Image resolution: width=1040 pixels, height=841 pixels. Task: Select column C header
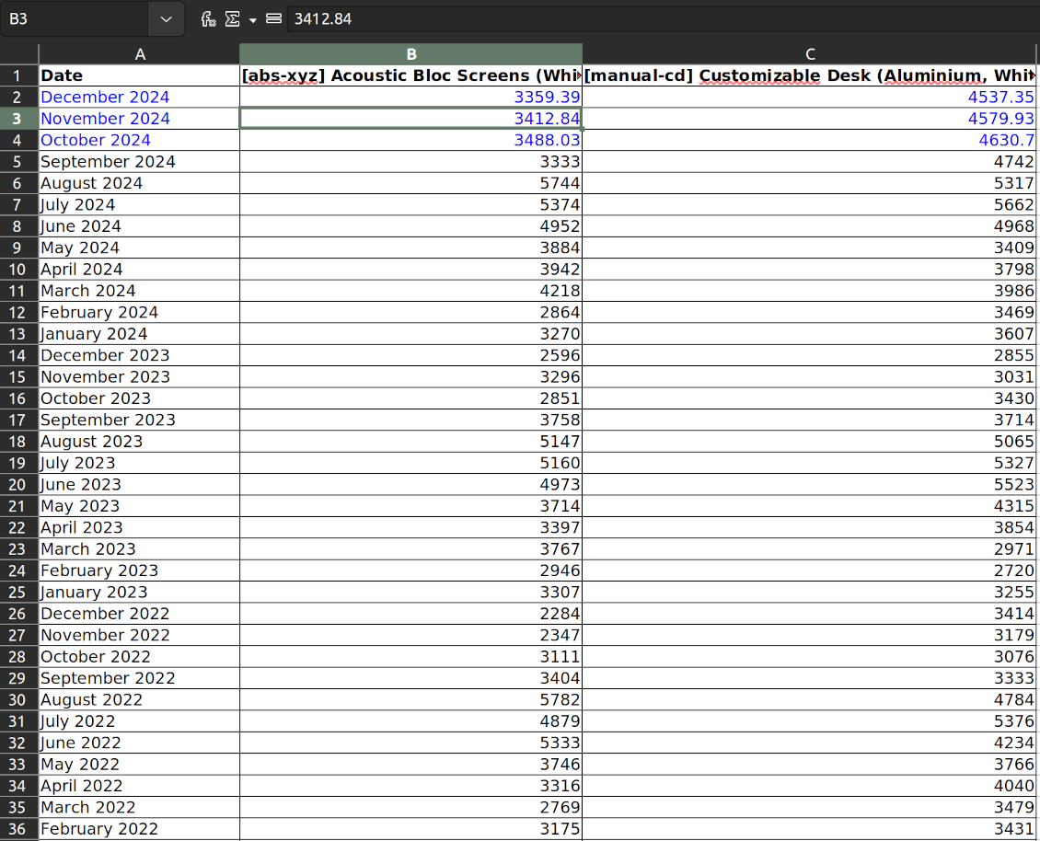pyautogui.click(x=809, y=53)
